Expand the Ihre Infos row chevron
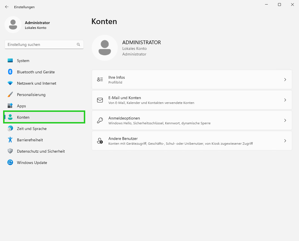 [285, 80]
